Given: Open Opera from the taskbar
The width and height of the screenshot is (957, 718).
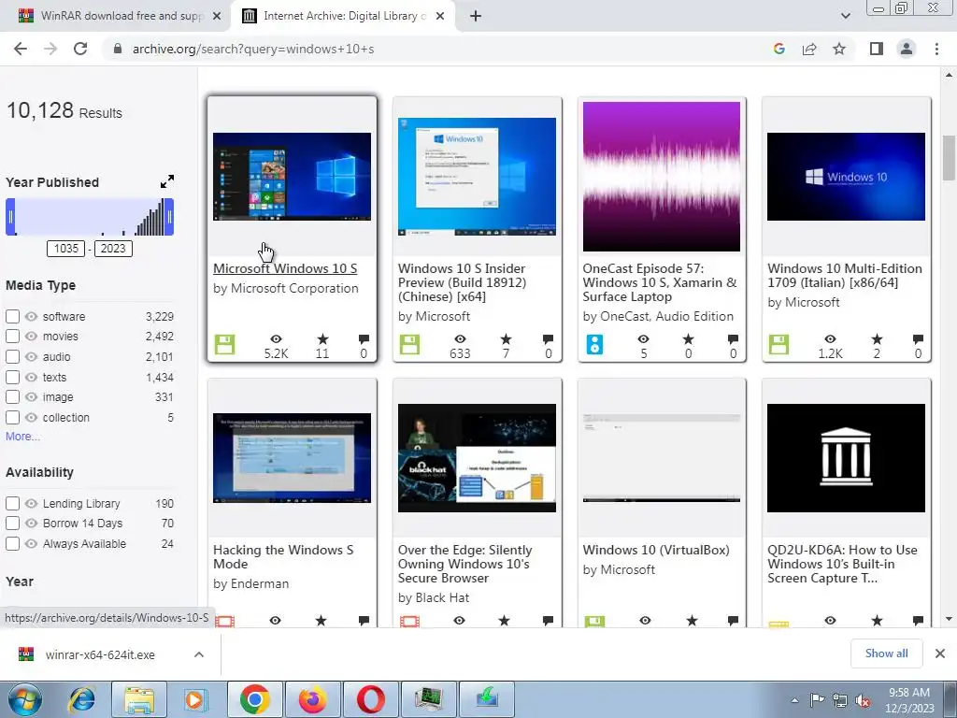Looking at the screenshot, I should coord(370,699).
